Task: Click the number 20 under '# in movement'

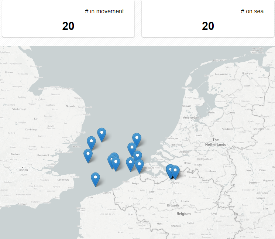Action: (68, 26)
